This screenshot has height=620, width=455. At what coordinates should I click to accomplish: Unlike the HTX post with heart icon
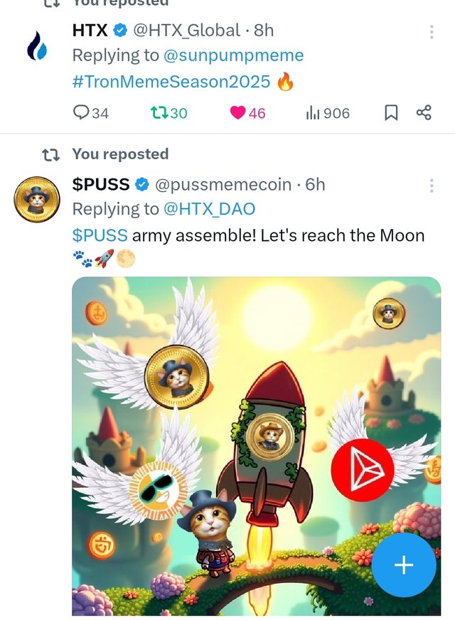coord(248,113)
